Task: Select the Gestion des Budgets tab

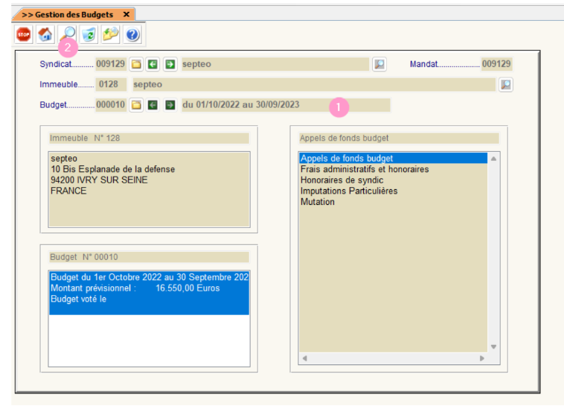Action: tap(67, 14)
